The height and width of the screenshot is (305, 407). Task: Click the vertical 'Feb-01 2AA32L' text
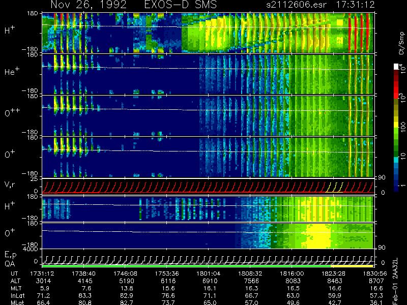[395, 282]
